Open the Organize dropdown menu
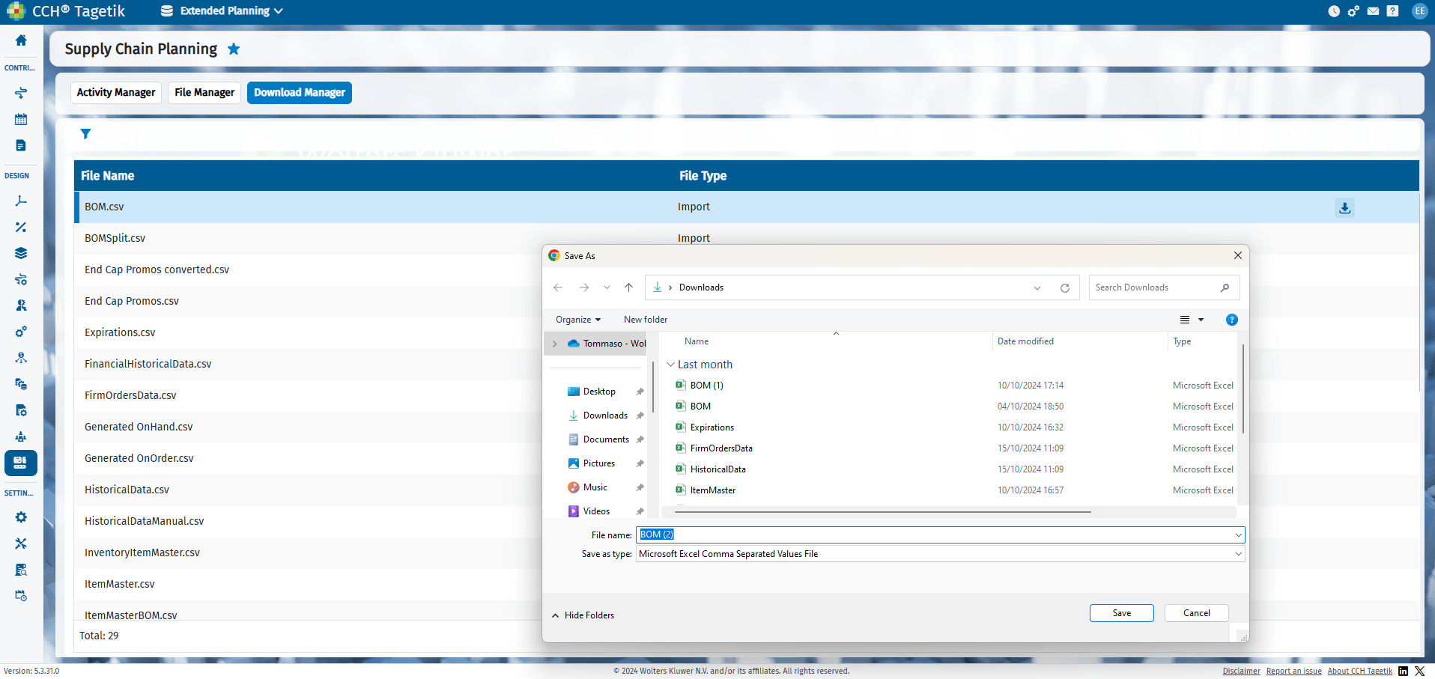1435x679 pixels. pyautogui.click(x=578, y=320)
